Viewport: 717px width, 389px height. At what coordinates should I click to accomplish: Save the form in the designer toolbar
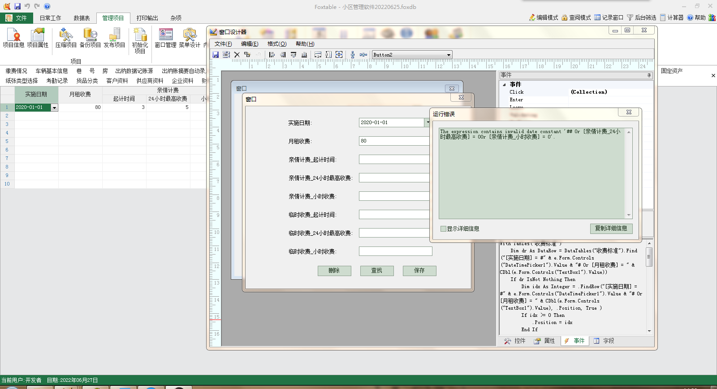[x=216, y=55]
